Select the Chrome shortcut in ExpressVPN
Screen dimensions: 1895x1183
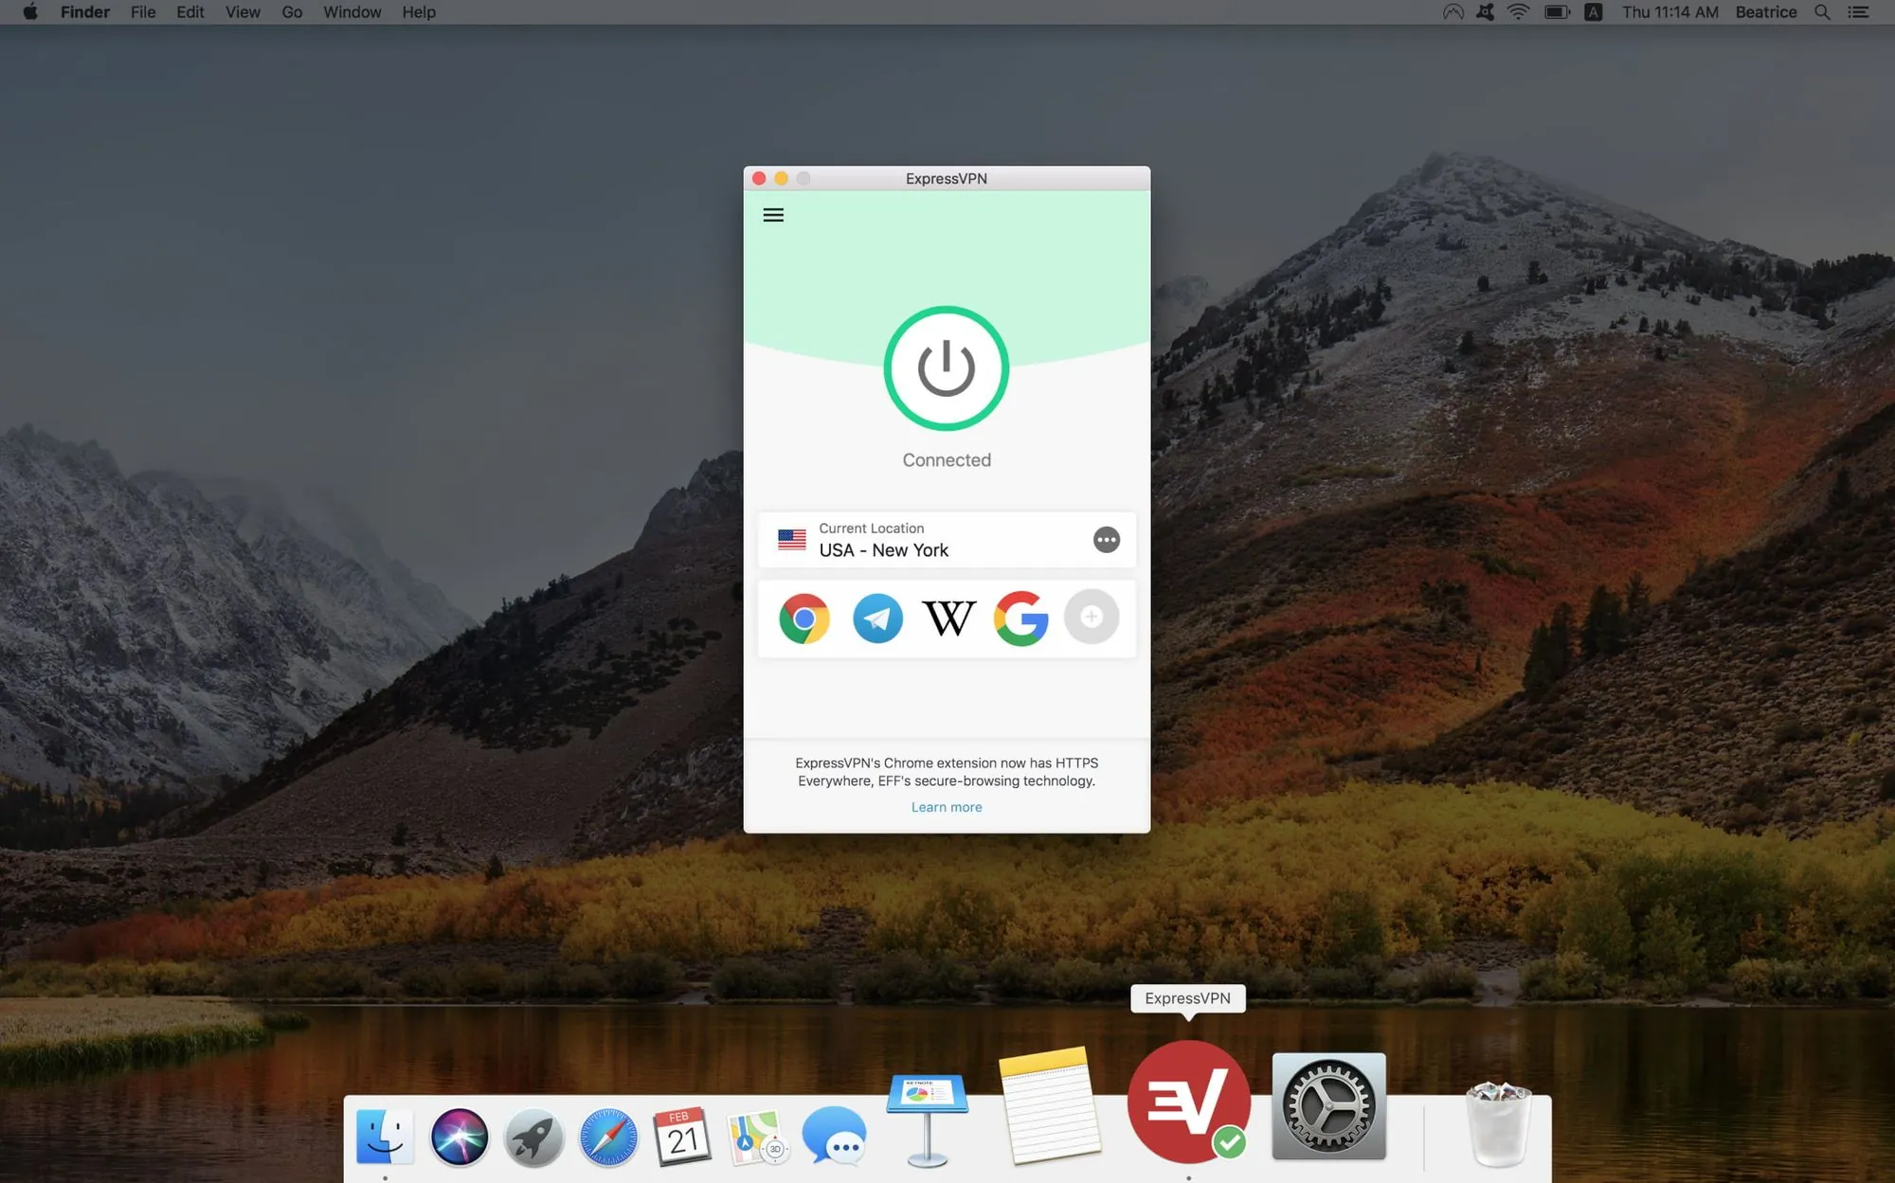[x=803, y=618]
